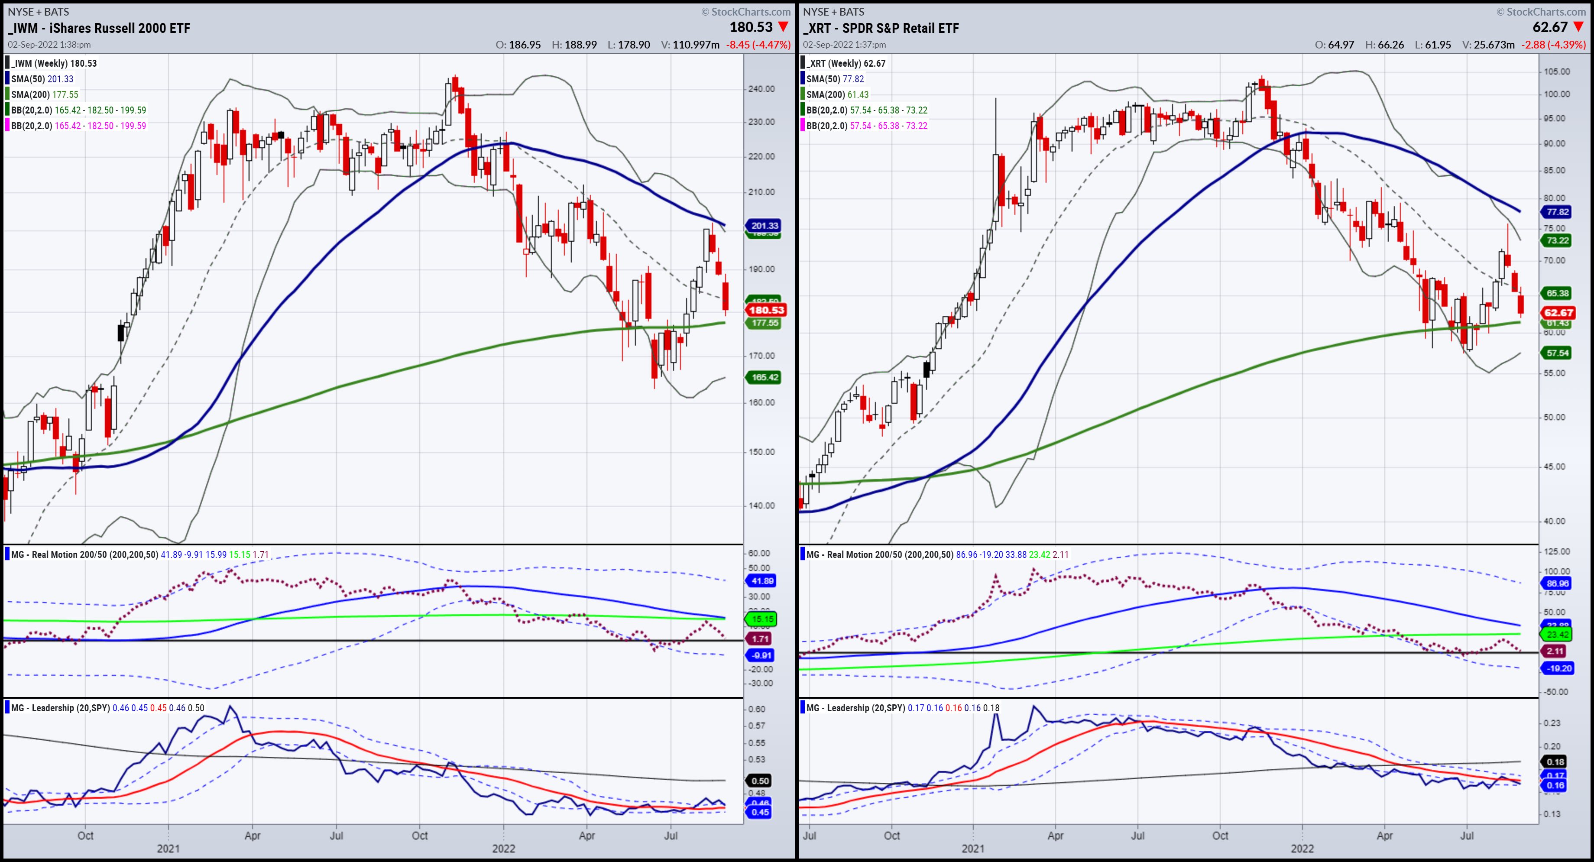The height and width of the screenshot is (862, 1594).
Task: Click the _XRT - SPDR S&P Retail ETF title
Action: (x=881, y=28)
